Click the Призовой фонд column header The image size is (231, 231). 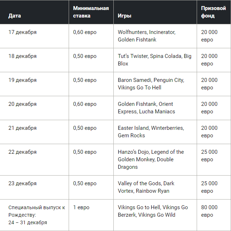213,12
